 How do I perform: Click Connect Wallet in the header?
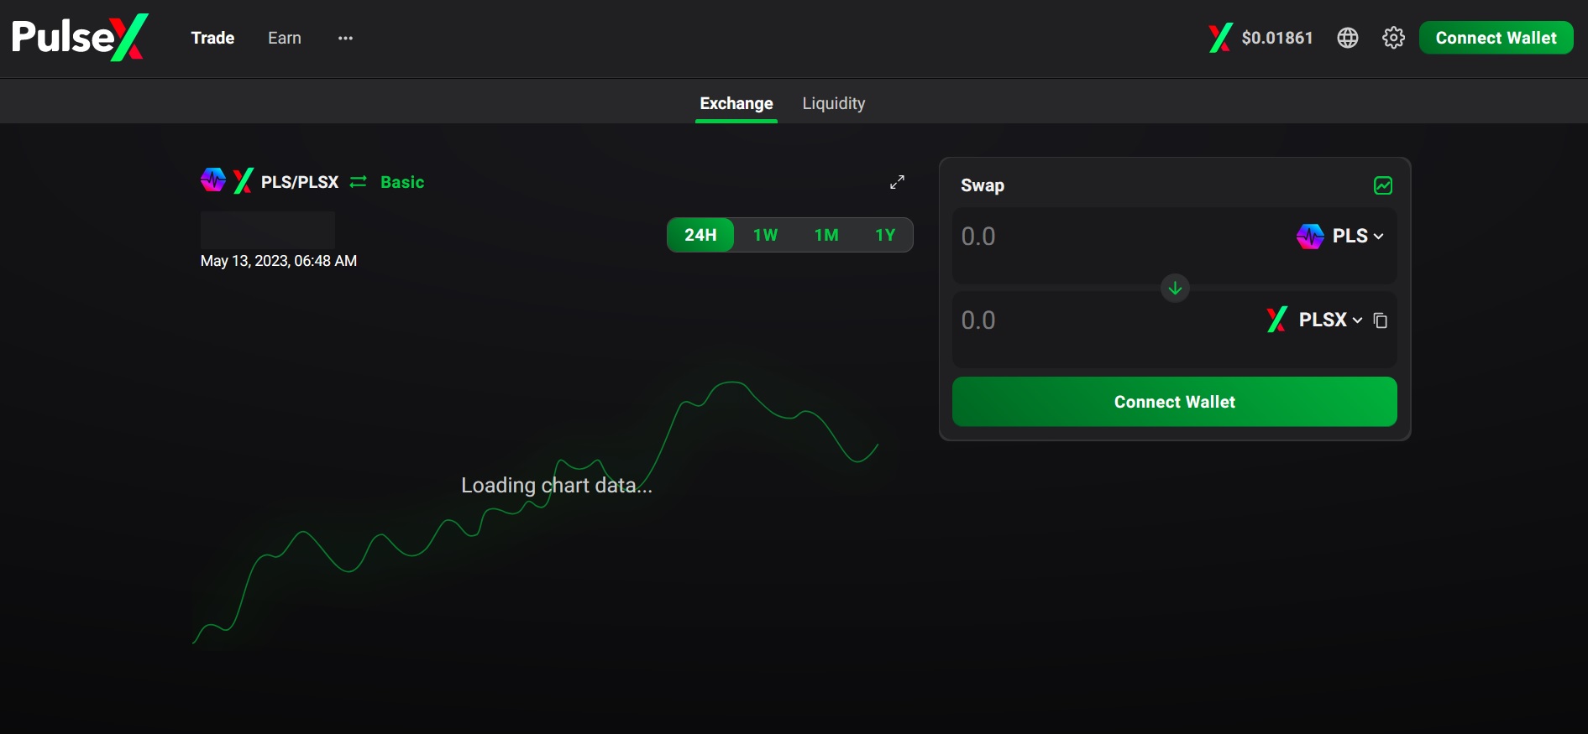pyautogui.click(x=1496, y=38)
